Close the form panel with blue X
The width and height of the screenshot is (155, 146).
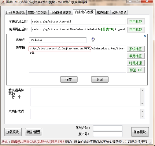145,36
